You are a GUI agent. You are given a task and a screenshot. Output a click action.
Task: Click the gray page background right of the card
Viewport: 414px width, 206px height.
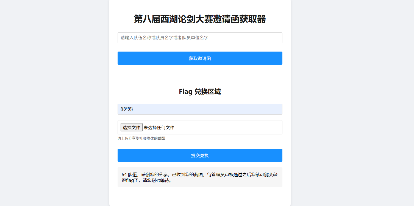[x=352, y=103]
